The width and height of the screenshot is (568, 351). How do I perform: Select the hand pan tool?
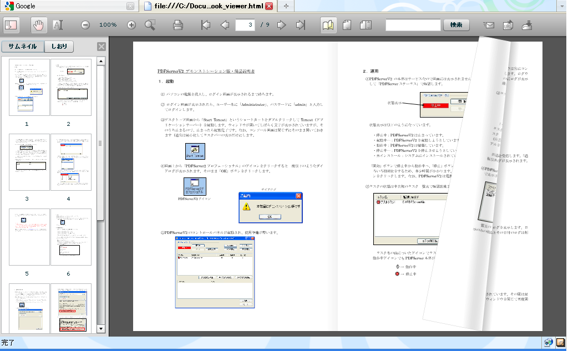[x=38, y=25]
